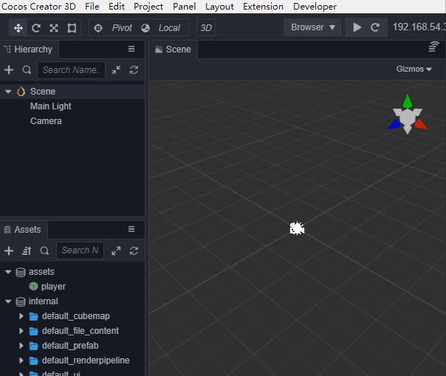The width and height of the screenshot is (446, 376).
Task: Focus the Assets search field
Action: (80, 250)
